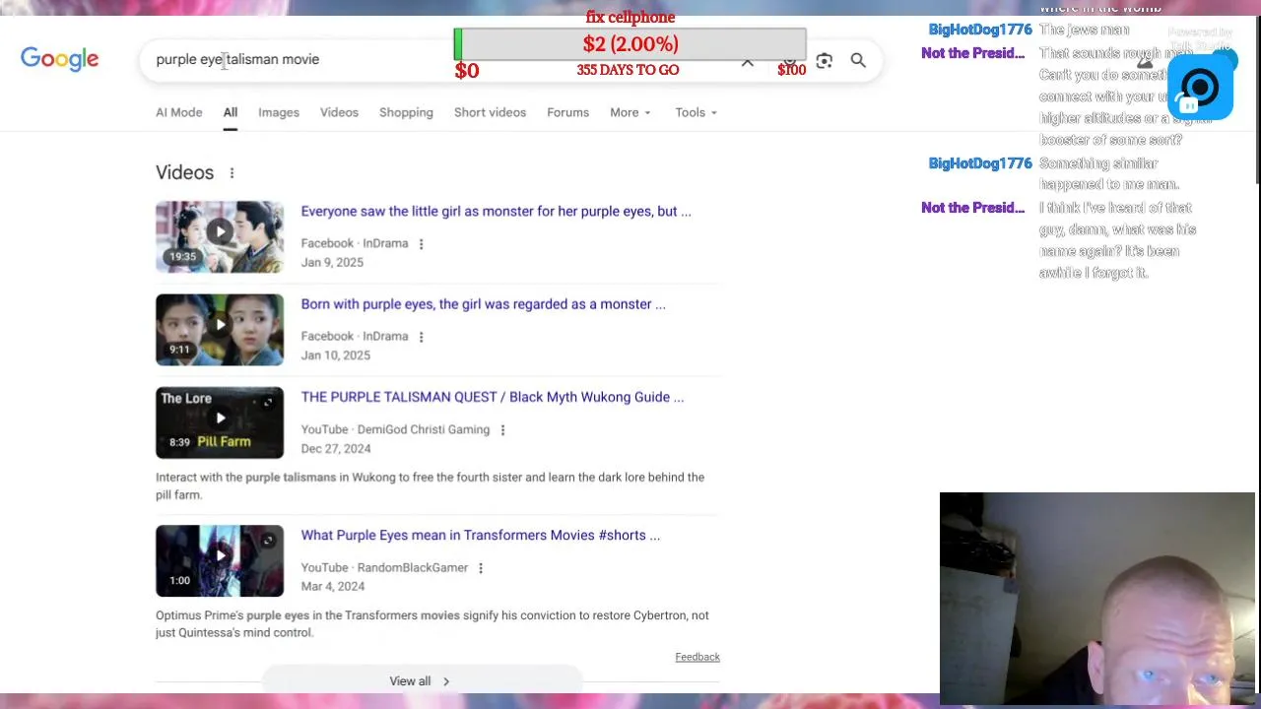
Task: Click 'Jan 9, 2025' date text
Action: 332,263
